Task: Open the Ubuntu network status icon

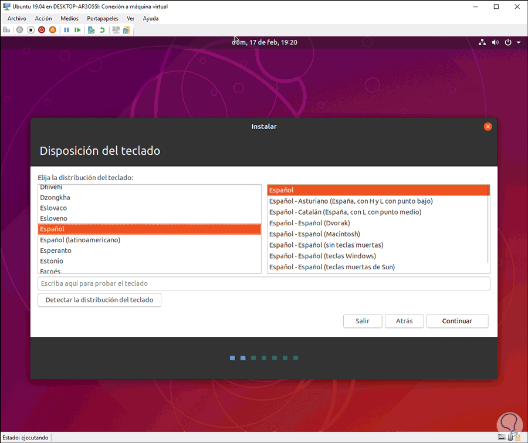Action: (x=482, y=42)
